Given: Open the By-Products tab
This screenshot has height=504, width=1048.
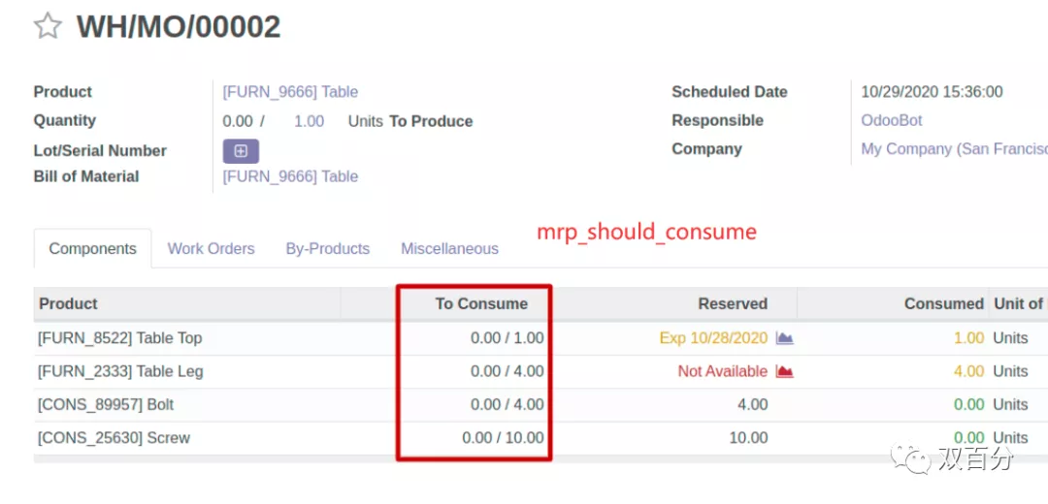Looking at the screenshot, I should pos(327,249).
